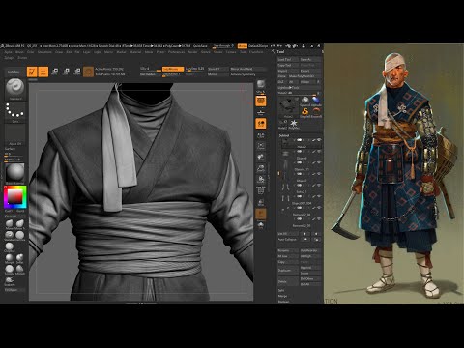Click the Make PolyMesh3D button
The image size is (464, 348).
304,76
